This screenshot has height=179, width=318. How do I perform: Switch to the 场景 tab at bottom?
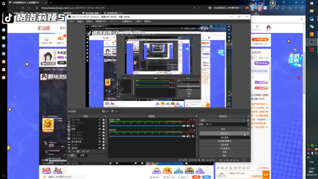click(72, 155)
